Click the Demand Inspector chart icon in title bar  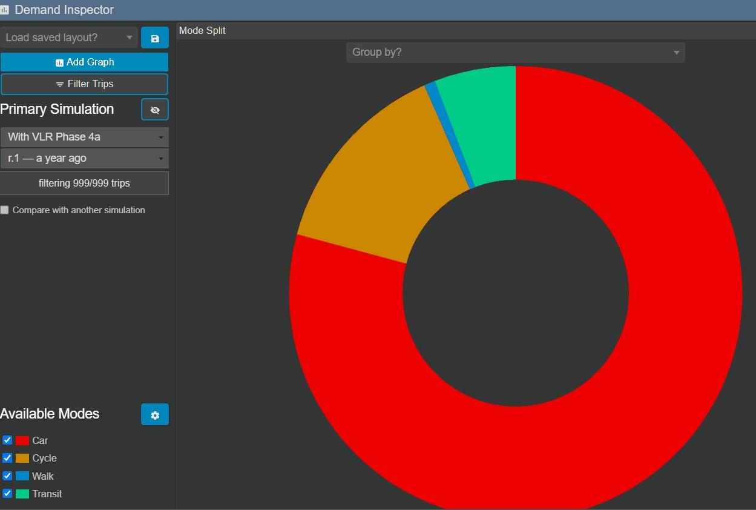click(5, 10)
